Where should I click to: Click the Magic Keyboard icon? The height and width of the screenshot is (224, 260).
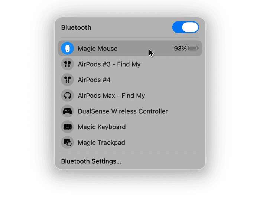point(67,127)
